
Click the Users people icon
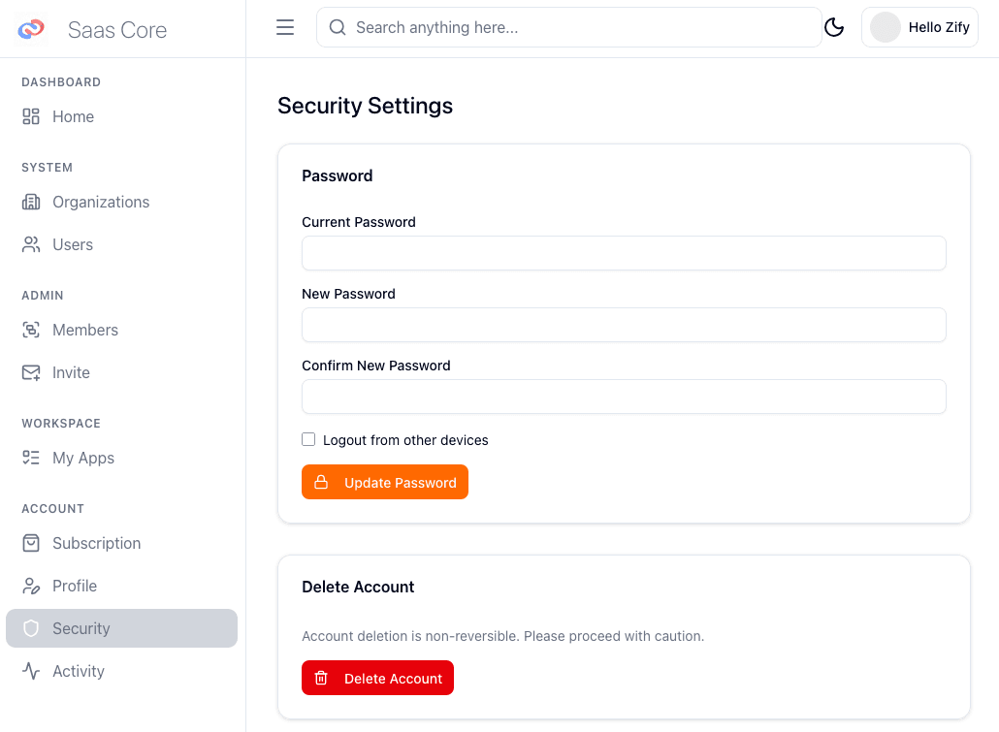tap(31, 244)
